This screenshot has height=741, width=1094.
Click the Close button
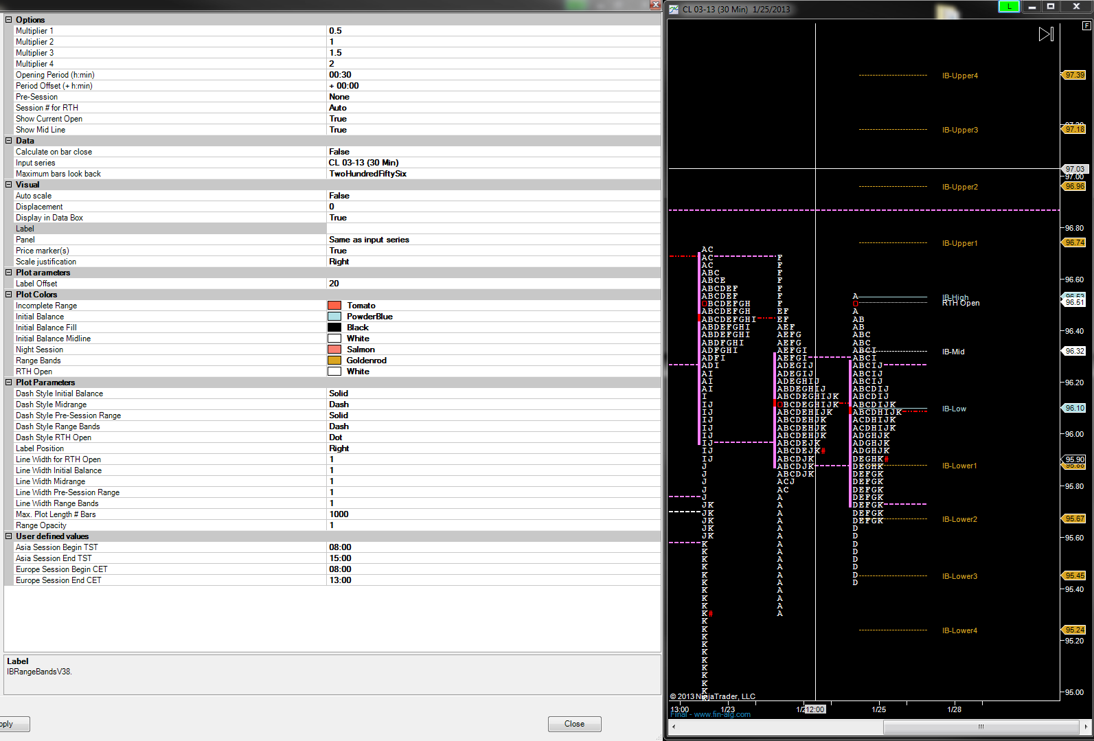pos(574,724)
